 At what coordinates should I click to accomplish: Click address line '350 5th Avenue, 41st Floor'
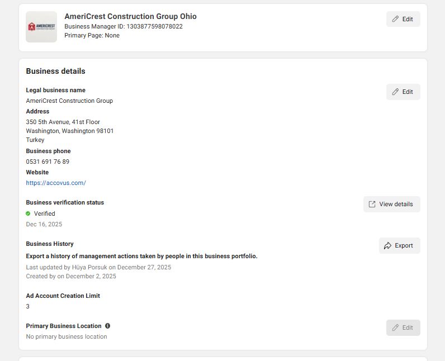click(x=63, y=122)
